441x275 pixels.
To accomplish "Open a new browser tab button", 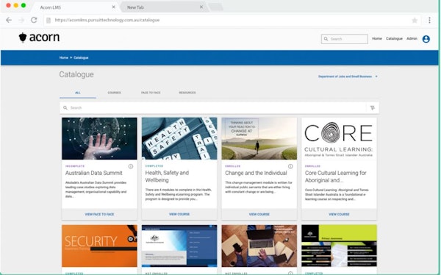I will [215, 7].
